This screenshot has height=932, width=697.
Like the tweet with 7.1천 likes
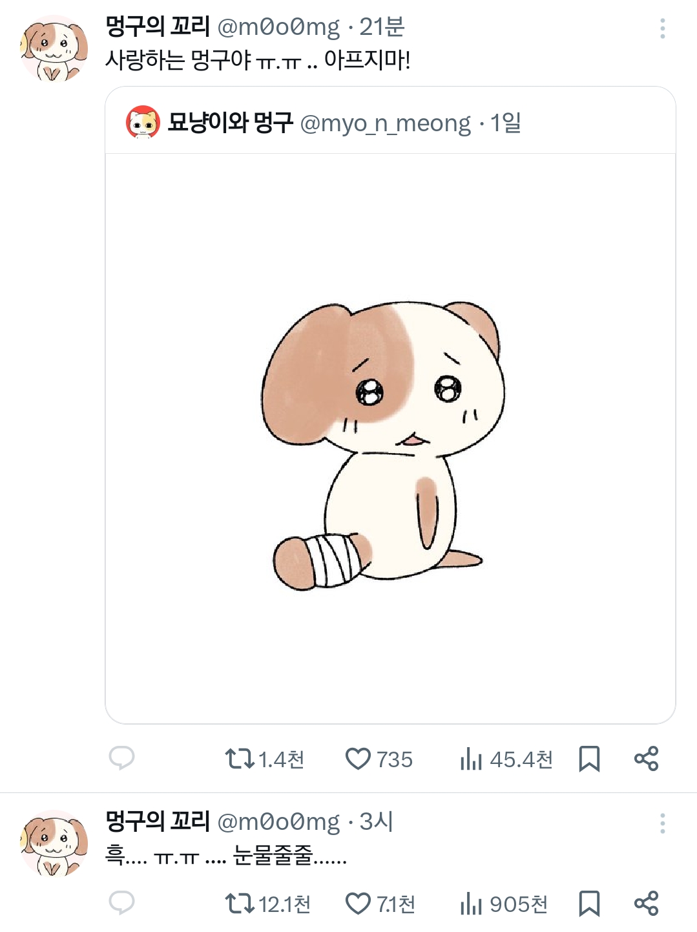(x=358, y=904)
